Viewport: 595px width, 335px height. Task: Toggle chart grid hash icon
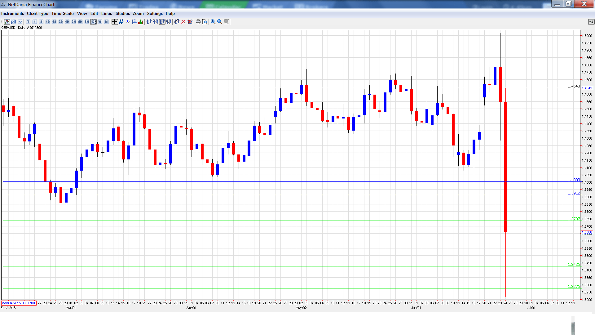[121, 22]
